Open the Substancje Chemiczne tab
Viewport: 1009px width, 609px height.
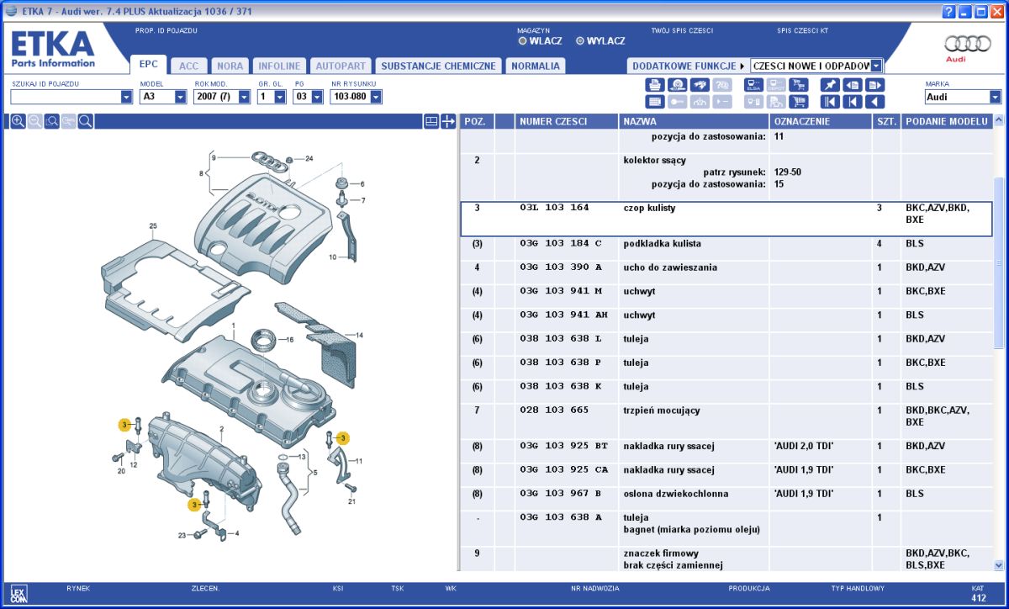(x=438, y=66)
